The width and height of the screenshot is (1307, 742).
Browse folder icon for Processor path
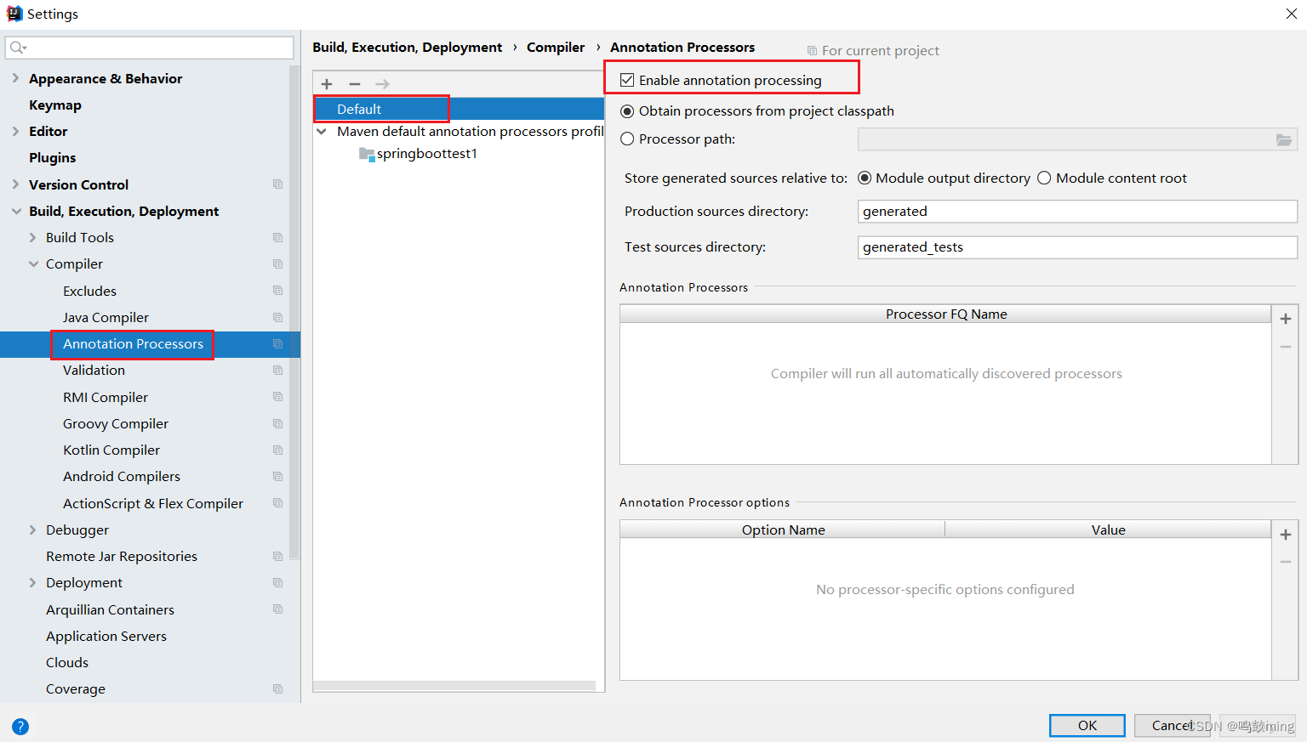(1284, 139)
